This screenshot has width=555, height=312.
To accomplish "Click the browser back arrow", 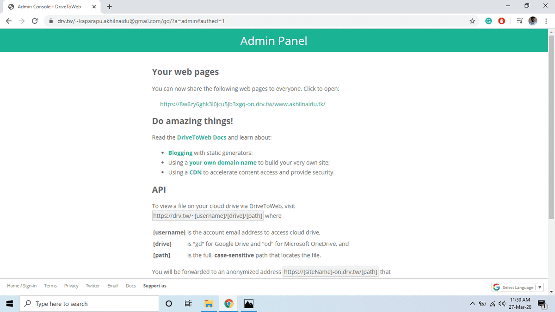I will 9,21.
